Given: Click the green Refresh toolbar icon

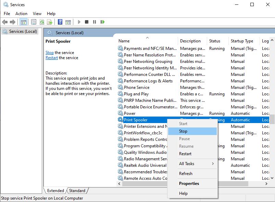Looking at the screenshot, I should click(41, 22).
